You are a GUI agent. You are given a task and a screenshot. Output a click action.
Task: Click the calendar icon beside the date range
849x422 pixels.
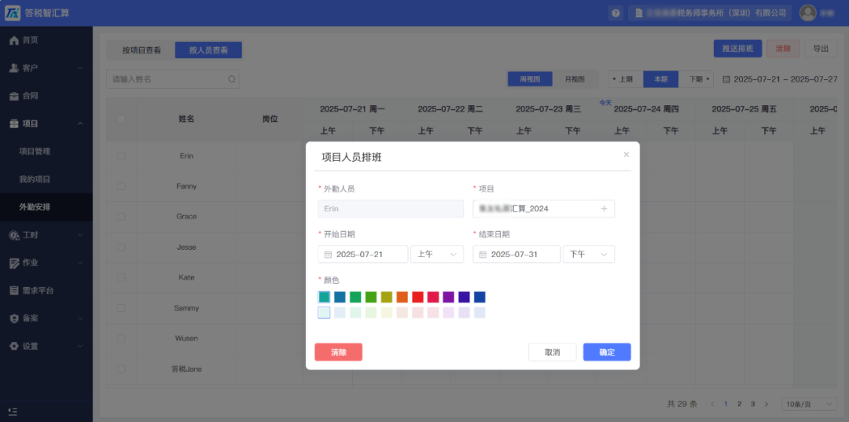coord(726,79)
